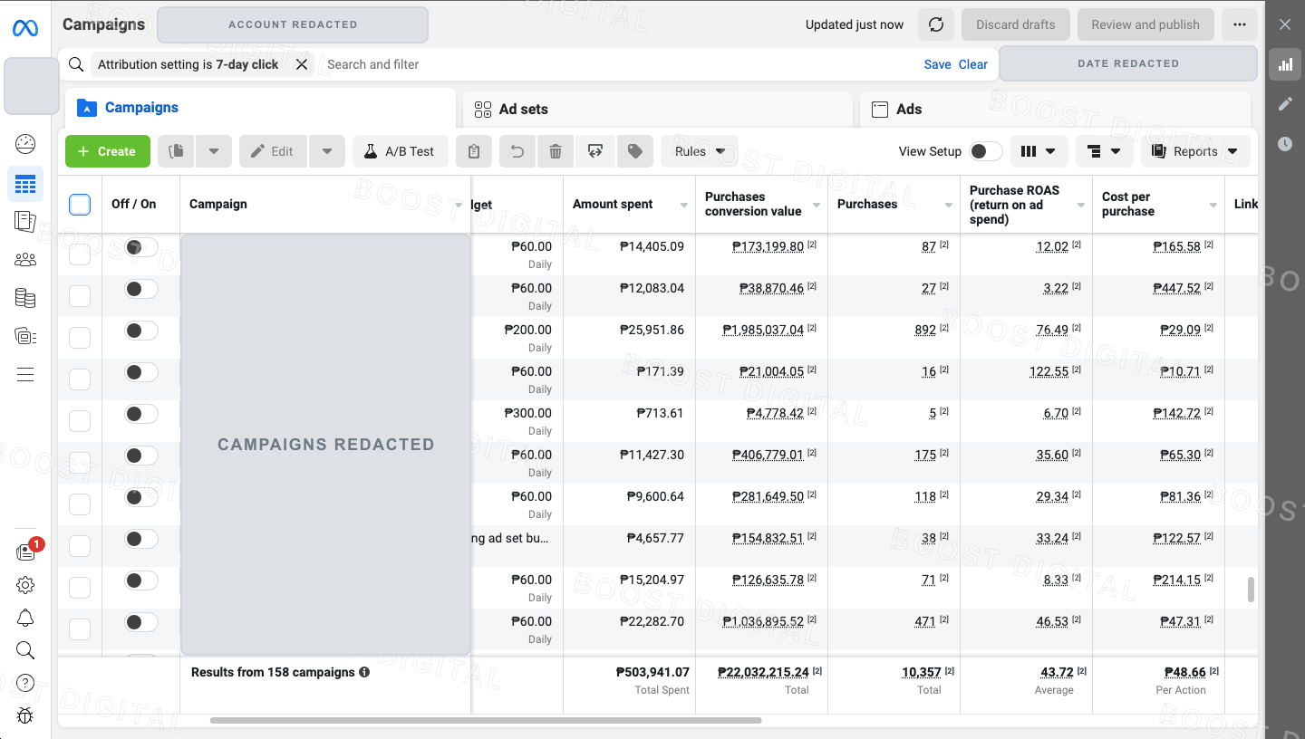
Task: Click the clipboard paste icon in toolbar
Action: 474,151
